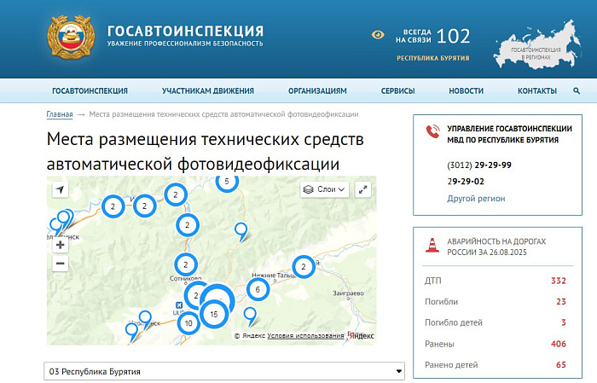
Task: Click cluster 2 above Сотниково label
Action: coord(185,264)
